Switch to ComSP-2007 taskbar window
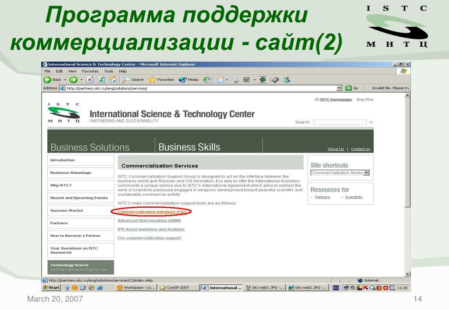This screenshot has height=310, width=449. (x=178, y=287)
